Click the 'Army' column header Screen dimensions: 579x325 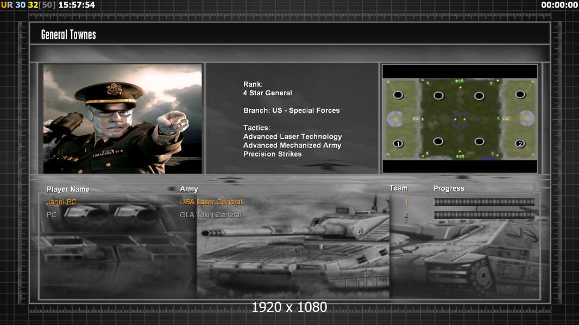tap(188, 189)
